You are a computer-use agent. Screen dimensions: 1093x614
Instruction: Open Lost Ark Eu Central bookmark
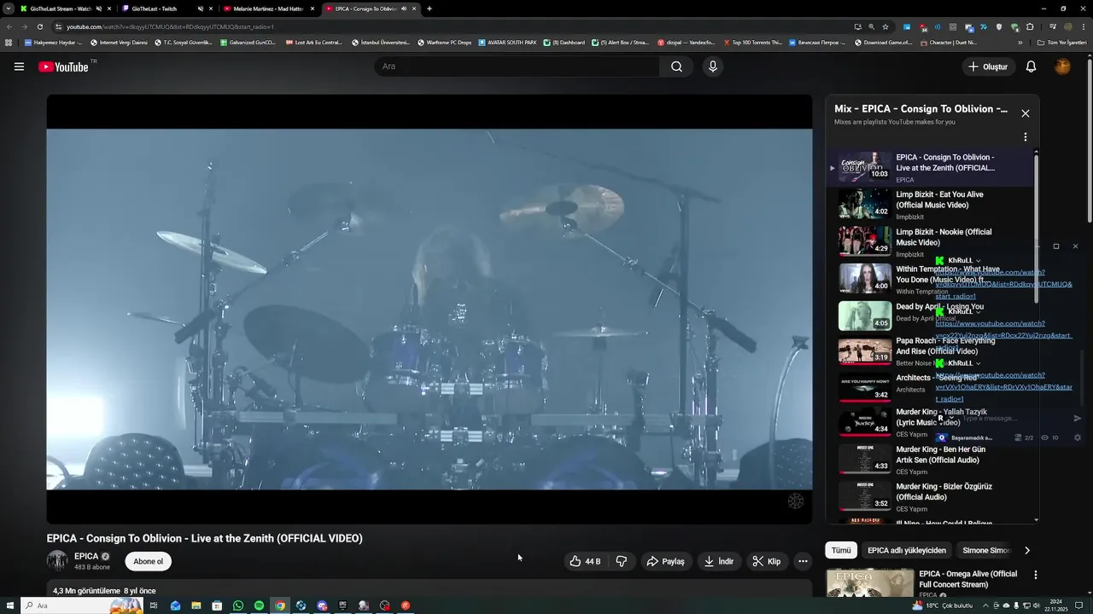314,42
